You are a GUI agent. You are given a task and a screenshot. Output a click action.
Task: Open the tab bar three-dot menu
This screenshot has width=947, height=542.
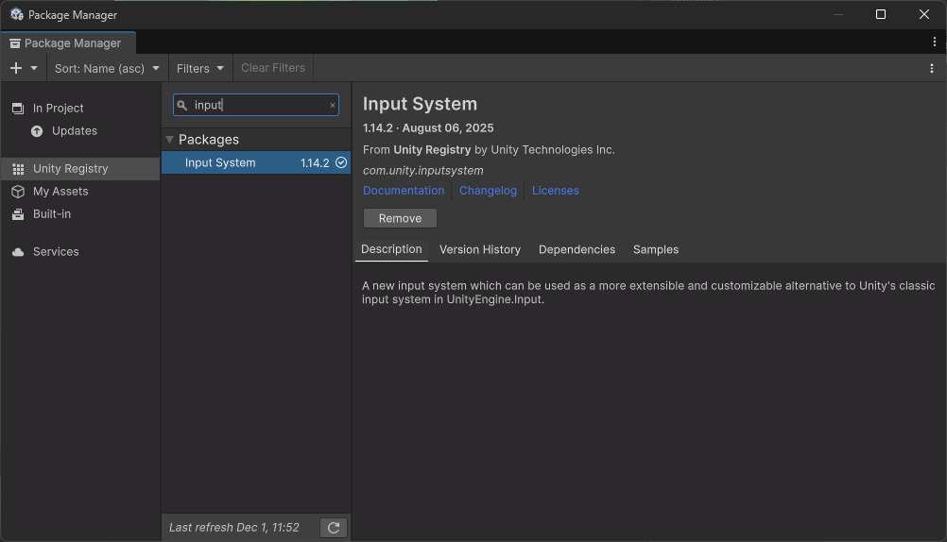pos(935,42)
